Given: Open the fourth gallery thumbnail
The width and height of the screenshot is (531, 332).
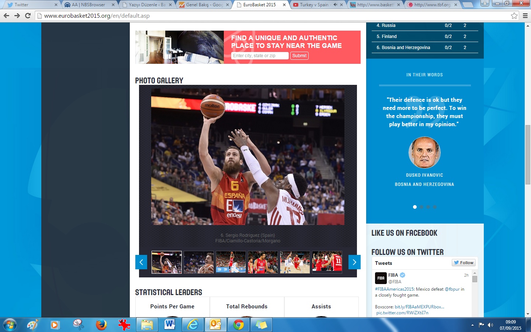Looking at the screenshot, I should coord(263,262).
